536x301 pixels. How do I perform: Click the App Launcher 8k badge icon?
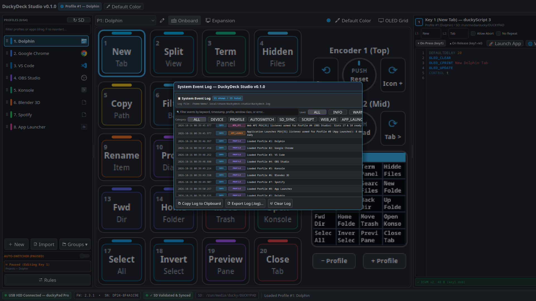tap(84, 127)
